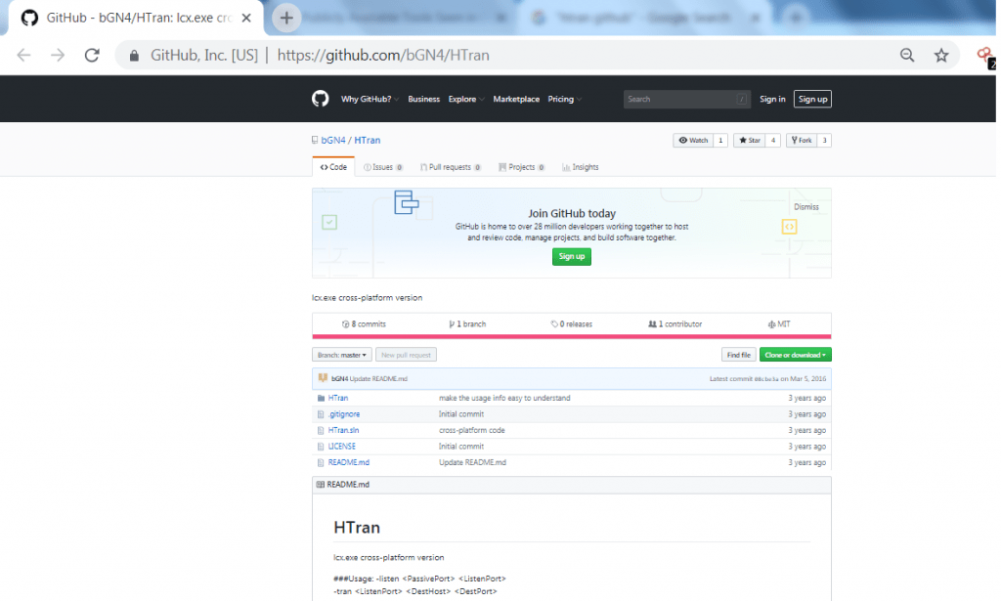This screenshot has height=601, width=1001.
Task: Click Find file button
Action: click(739, 355)
